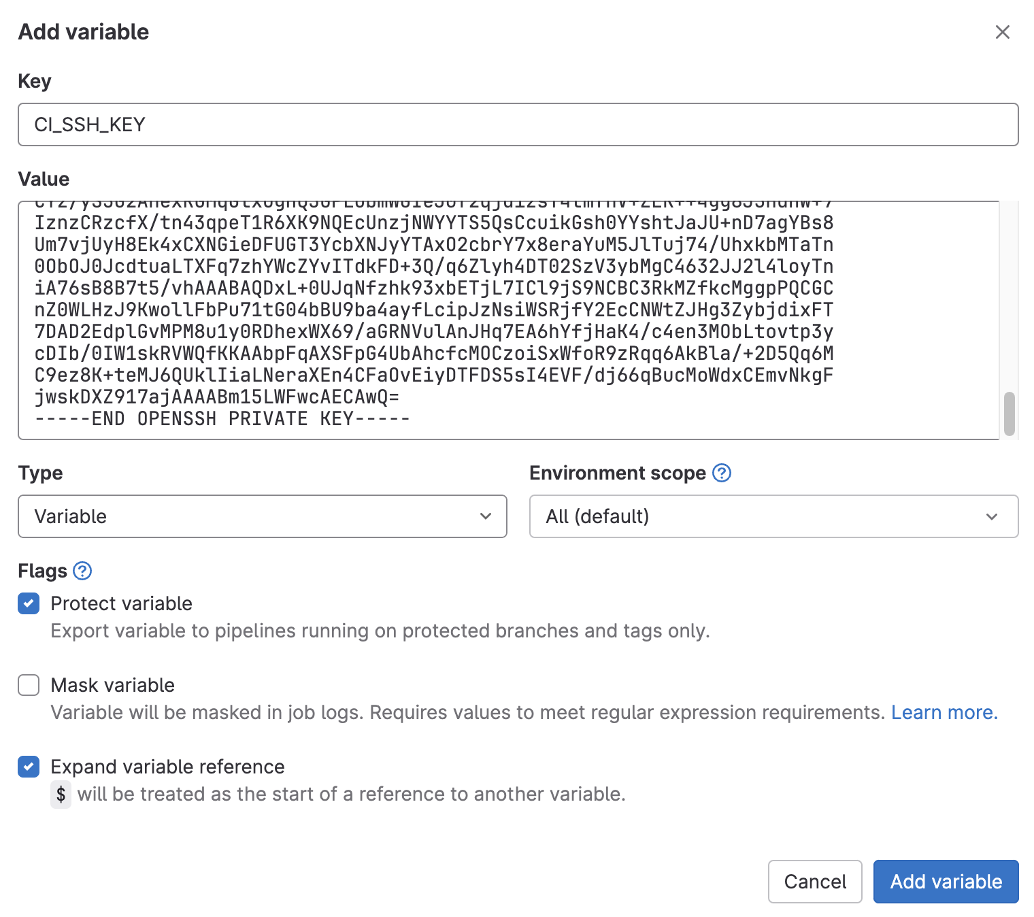This screenshot has height=917, width=1034.
Task: Open the Type dropdown showing Variable
Action: [x=262, y=516]
